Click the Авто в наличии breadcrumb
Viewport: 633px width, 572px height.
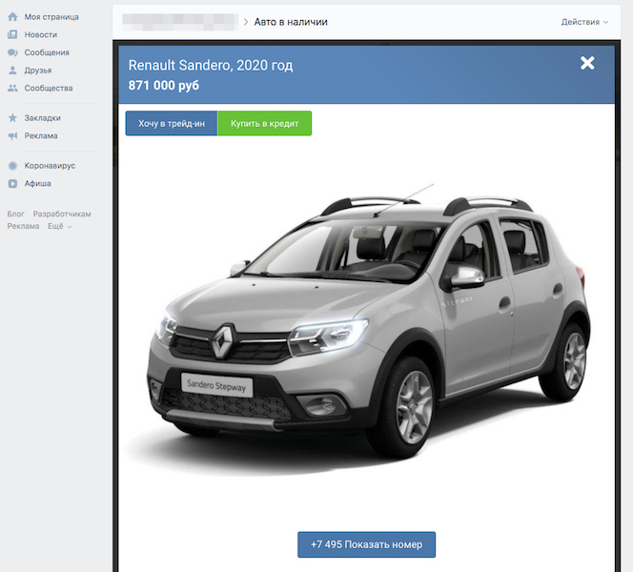[291, 22]
